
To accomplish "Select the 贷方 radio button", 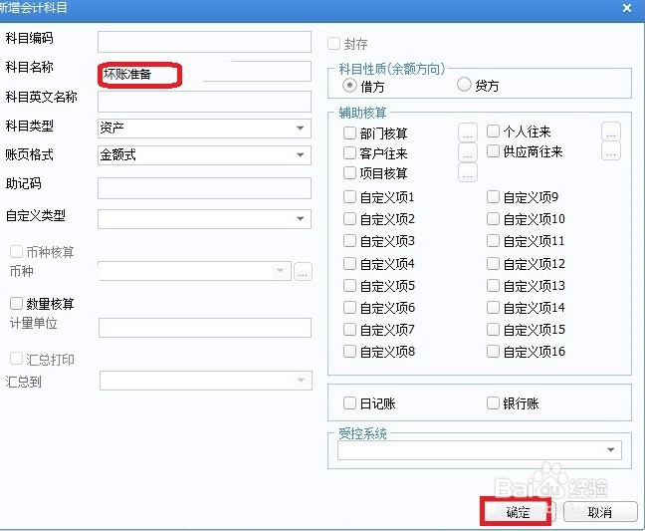I will click(464, 84).
